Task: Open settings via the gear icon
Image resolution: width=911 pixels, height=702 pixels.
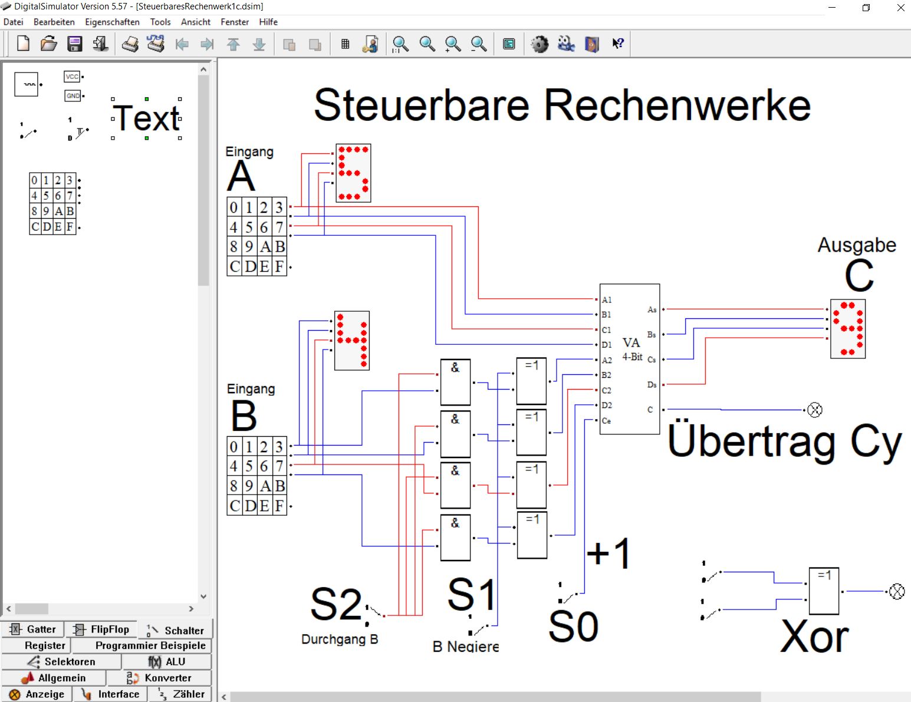Action: coord(540,44)
